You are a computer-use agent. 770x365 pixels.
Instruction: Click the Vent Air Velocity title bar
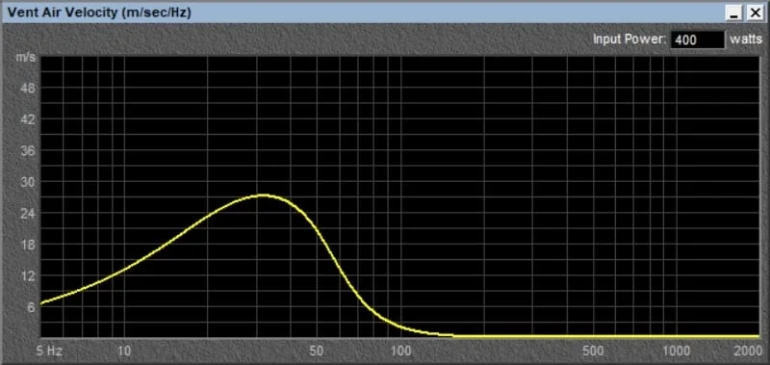(364, 13)
